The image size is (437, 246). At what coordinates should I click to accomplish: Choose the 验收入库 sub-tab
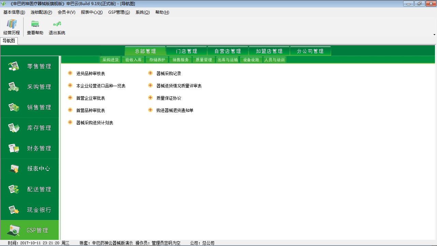[133, 60]
